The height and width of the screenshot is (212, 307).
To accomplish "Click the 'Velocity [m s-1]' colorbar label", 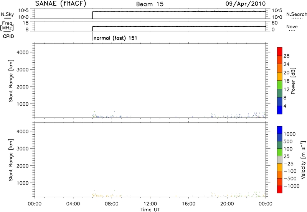I will click(x=303, y=160).
